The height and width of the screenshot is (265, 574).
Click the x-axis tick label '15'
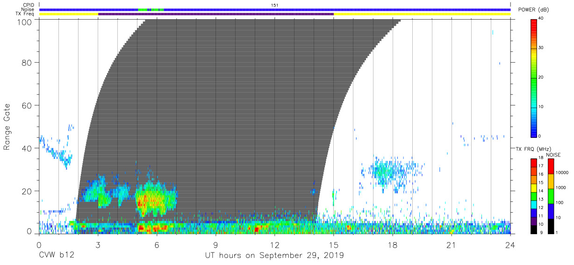point(334,244)
